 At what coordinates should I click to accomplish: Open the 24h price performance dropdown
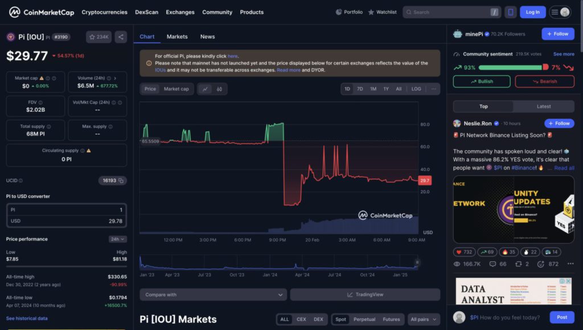point(117,239)
